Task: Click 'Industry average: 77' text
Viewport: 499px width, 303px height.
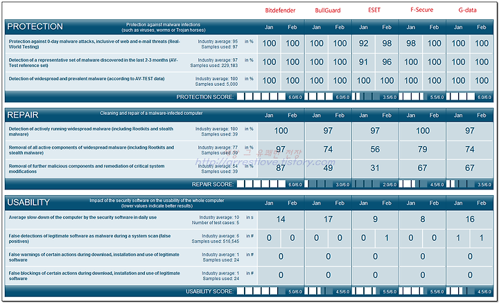Action: click(218, 147)
